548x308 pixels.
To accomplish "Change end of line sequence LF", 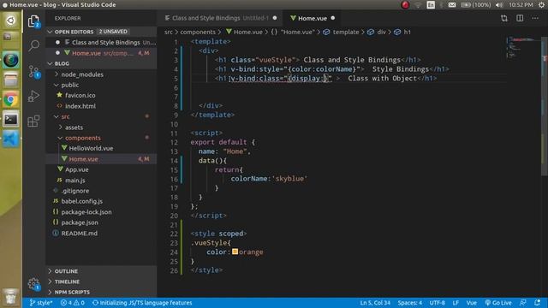I will pos(456,303).
